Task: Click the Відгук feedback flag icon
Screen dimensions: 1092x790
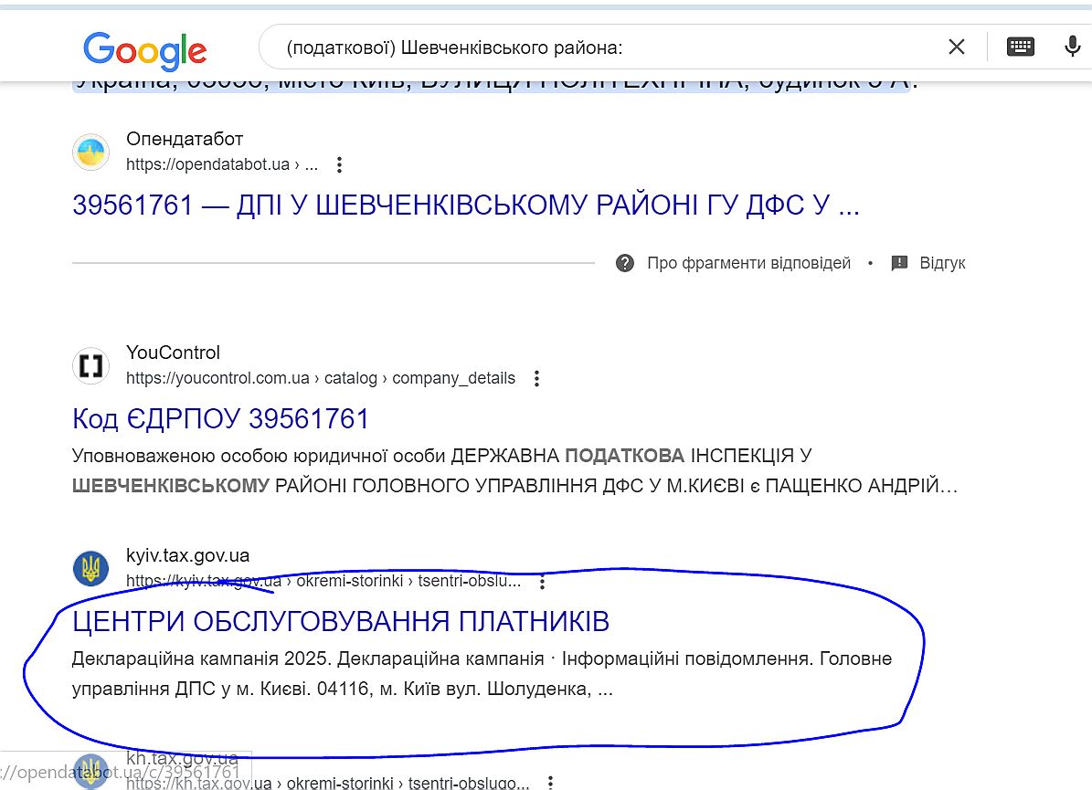Action: 899,263
